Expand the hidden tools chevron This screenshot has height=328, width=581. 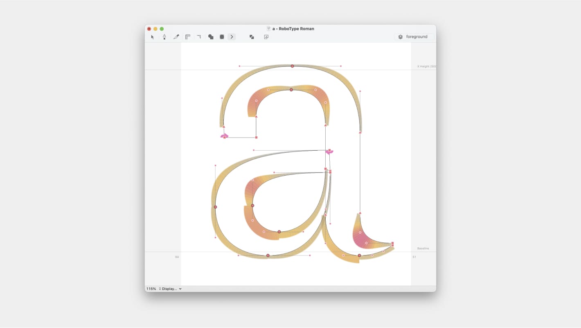pos(232,37)
